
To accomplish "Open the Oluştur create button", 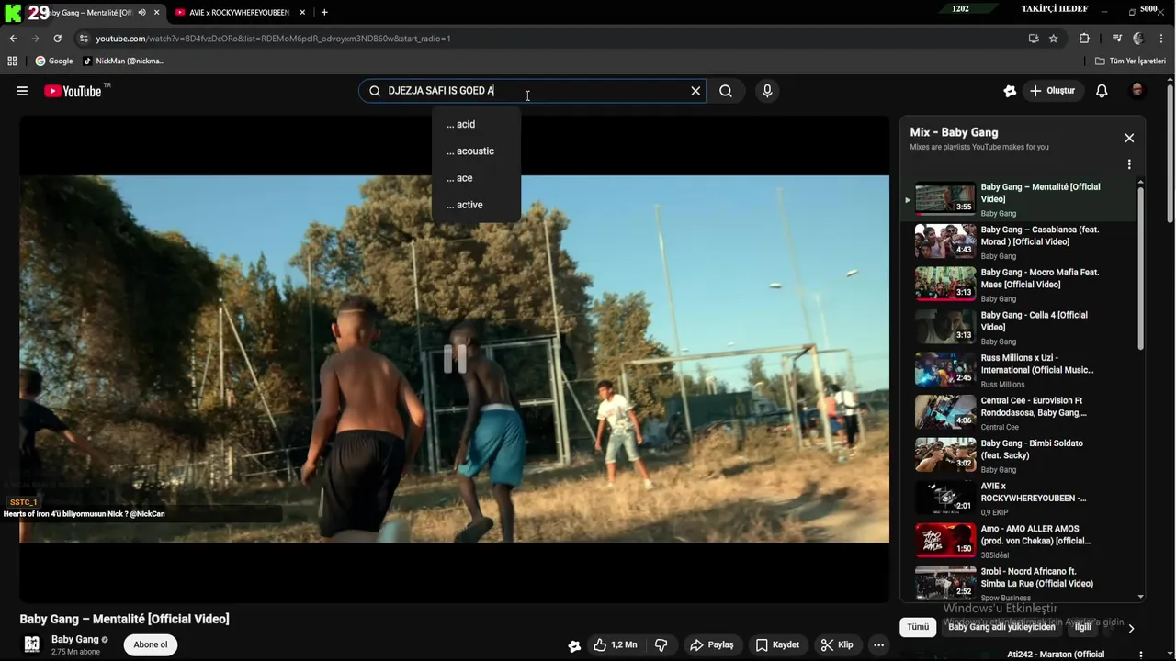I will (x=1053, y=91).
